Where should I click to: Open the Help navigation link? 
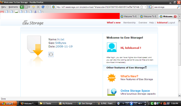pos(151,23)
